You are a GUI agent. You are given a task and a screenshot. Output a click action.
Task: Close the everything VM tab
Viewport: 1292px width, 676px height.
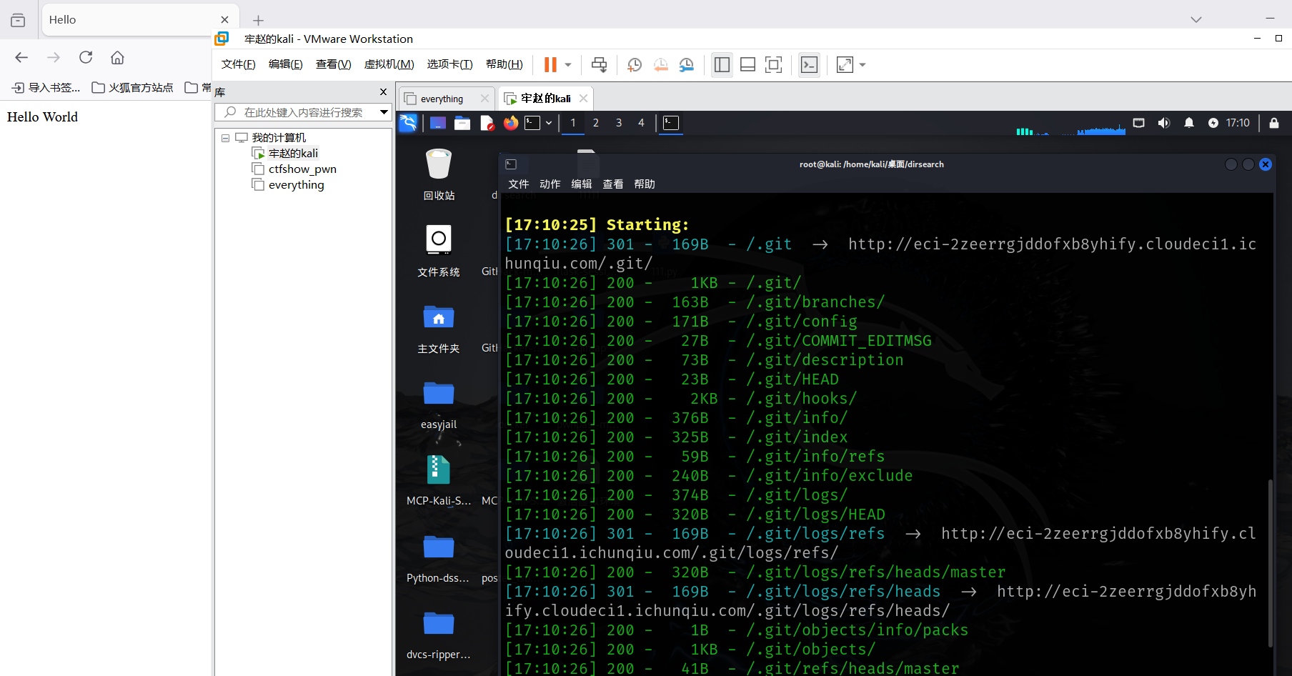point(485,99)
